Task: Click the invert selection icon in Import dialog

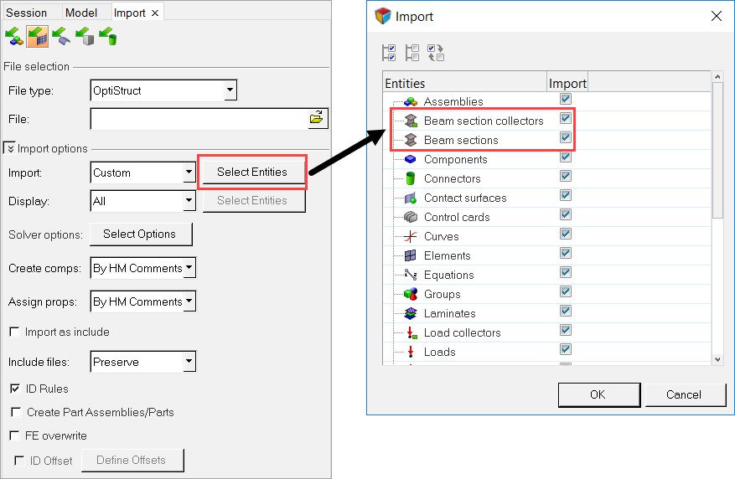Action: tap(436, 53)
